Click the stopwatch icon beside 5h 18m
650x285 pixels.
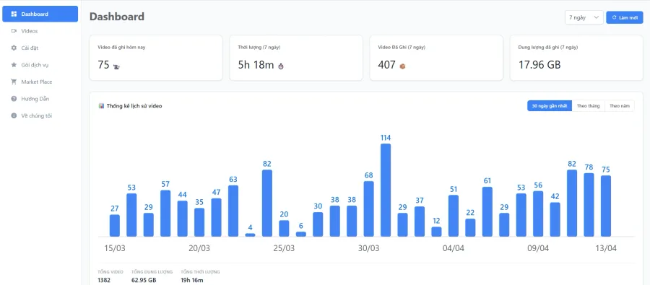pyautogui.click(x=281, y=66)
